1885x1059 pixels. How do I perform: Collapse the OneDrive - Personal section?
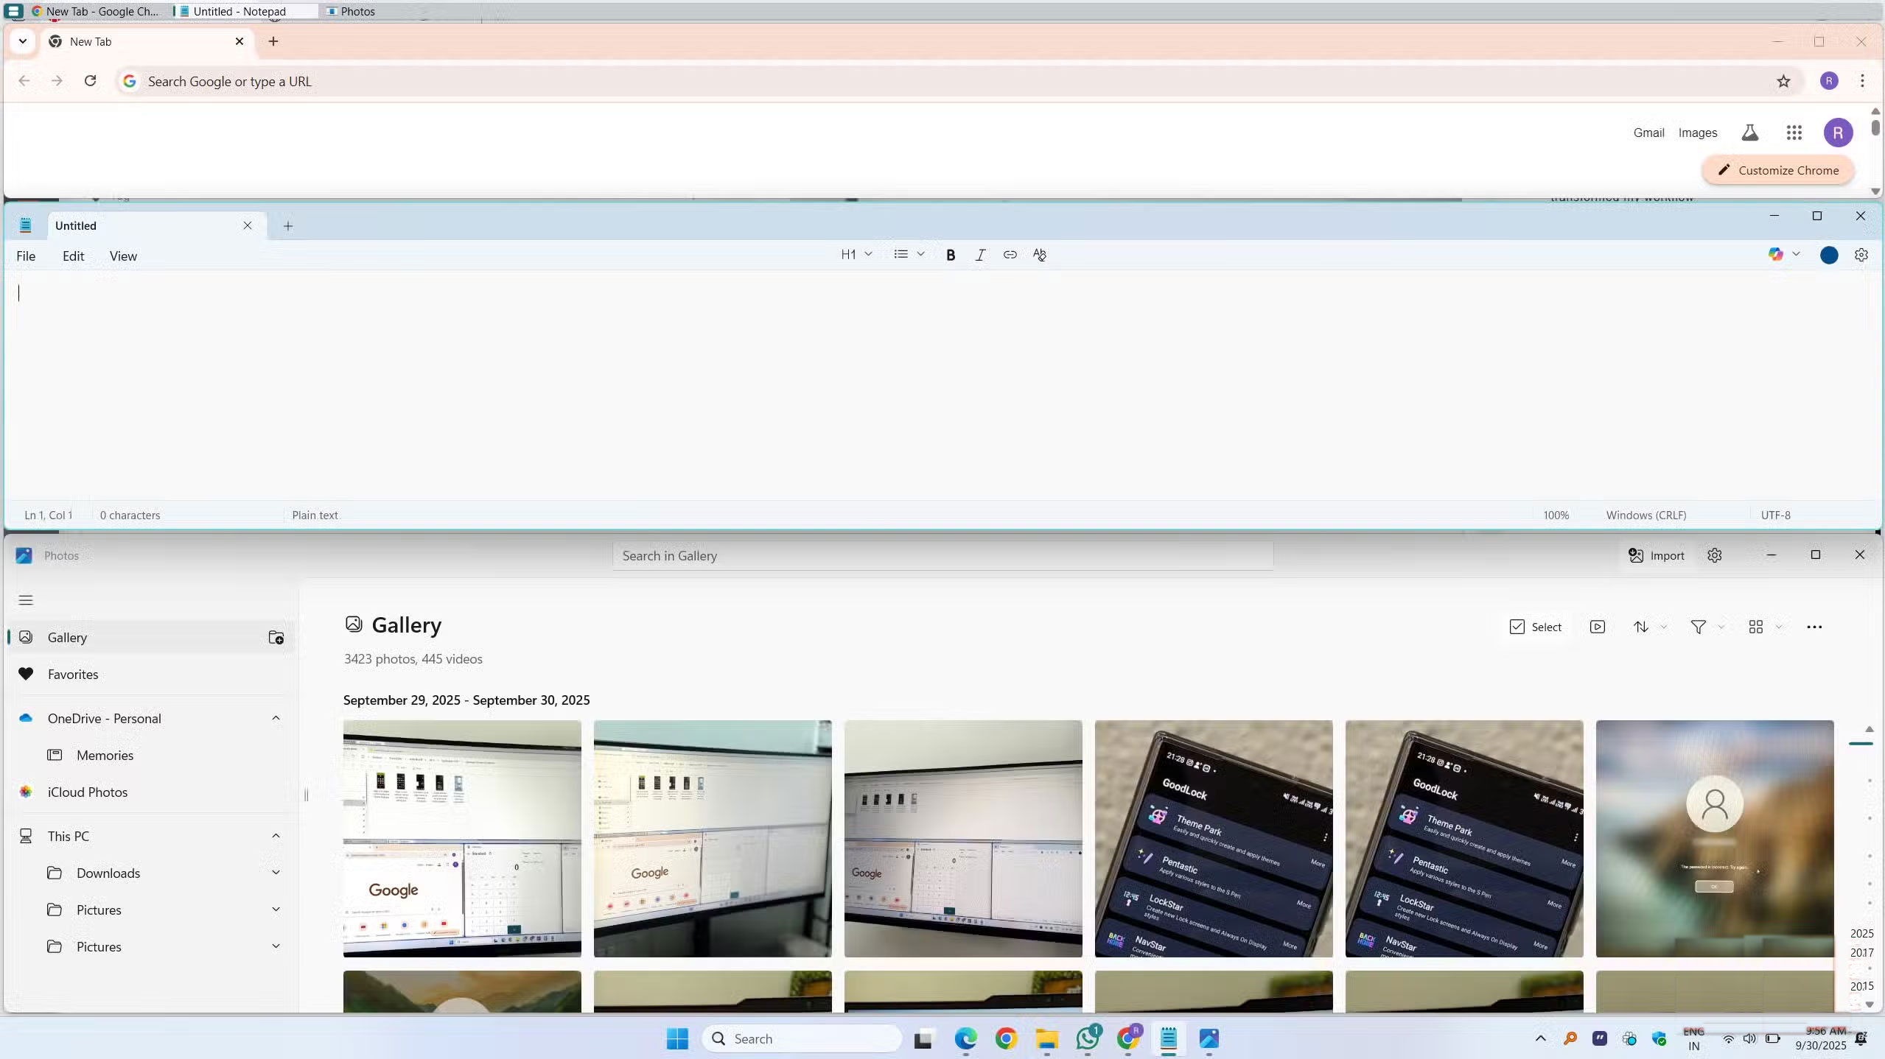[276, 717]
